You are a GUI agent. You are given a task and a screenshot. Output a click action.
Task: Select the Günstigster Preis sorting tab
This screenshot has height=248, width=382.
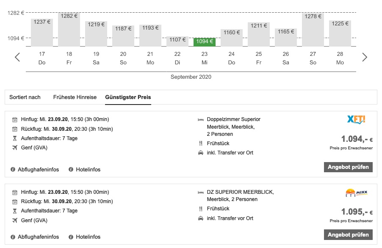click(128, 97)
